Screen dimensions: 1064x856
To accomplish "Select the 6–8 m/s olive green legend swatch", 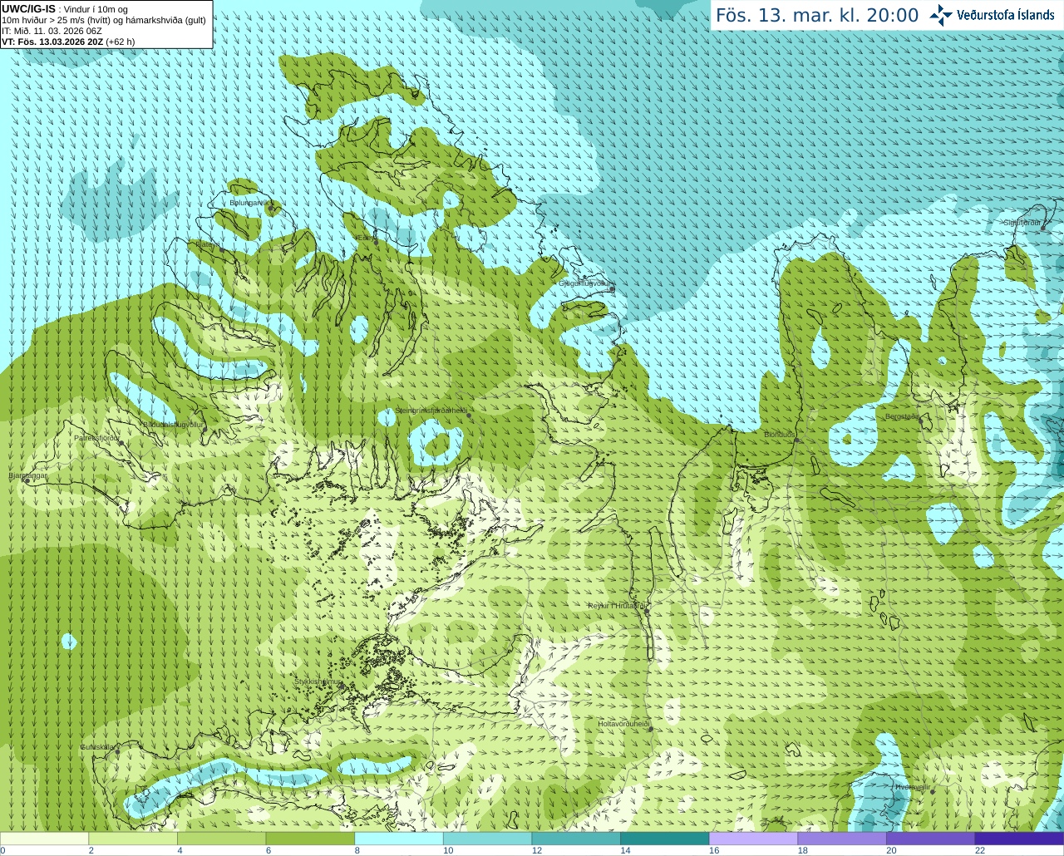I will 310,839.
